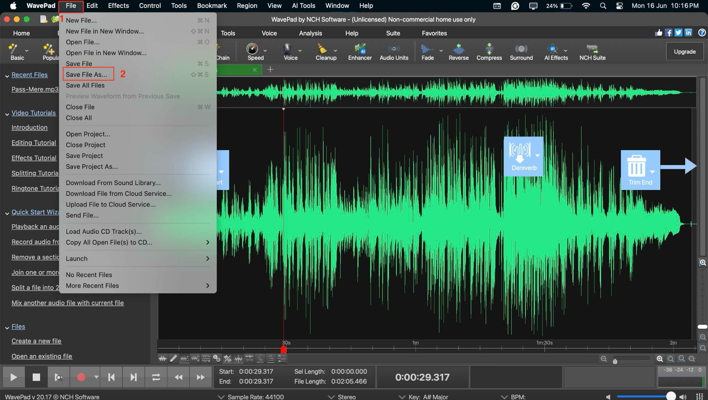
Task: Start playback with the Play button
Action: [x=14, y=377]
